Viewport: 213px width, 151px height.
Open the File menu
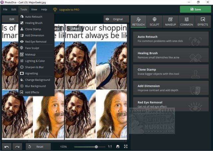click(5, 10)
